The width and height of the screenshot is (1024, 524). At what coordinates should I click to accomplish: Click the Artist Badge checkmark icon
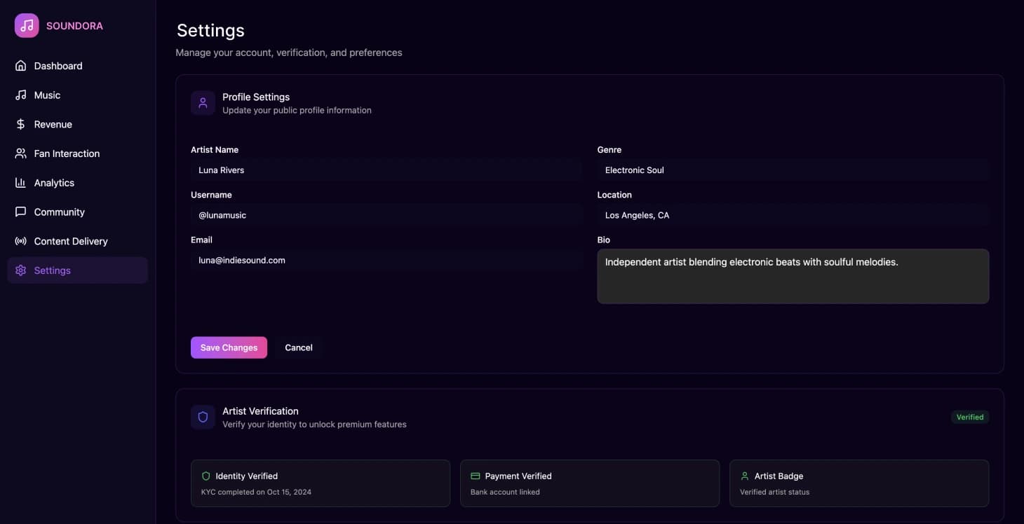745,476
